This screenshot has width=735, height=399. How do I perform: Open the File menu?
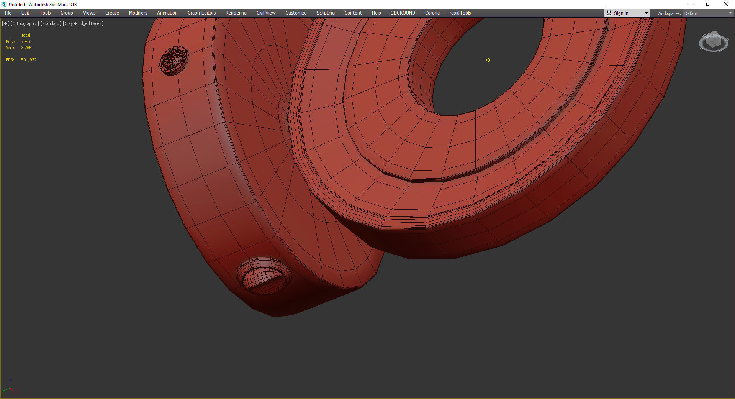point(8,13)
